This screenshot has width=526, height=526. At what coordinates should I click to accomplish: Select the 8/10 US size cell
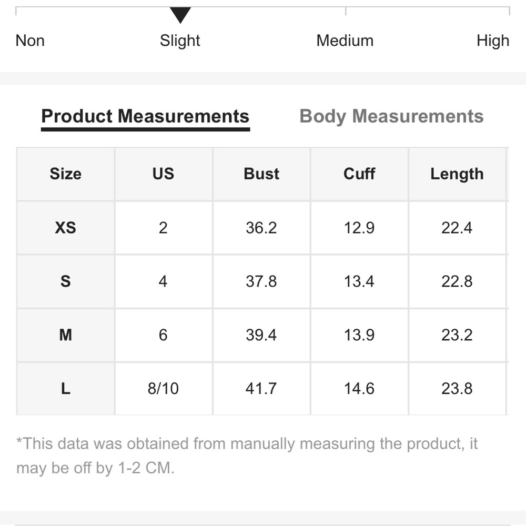pyautogui.click(x=163, y=389)
